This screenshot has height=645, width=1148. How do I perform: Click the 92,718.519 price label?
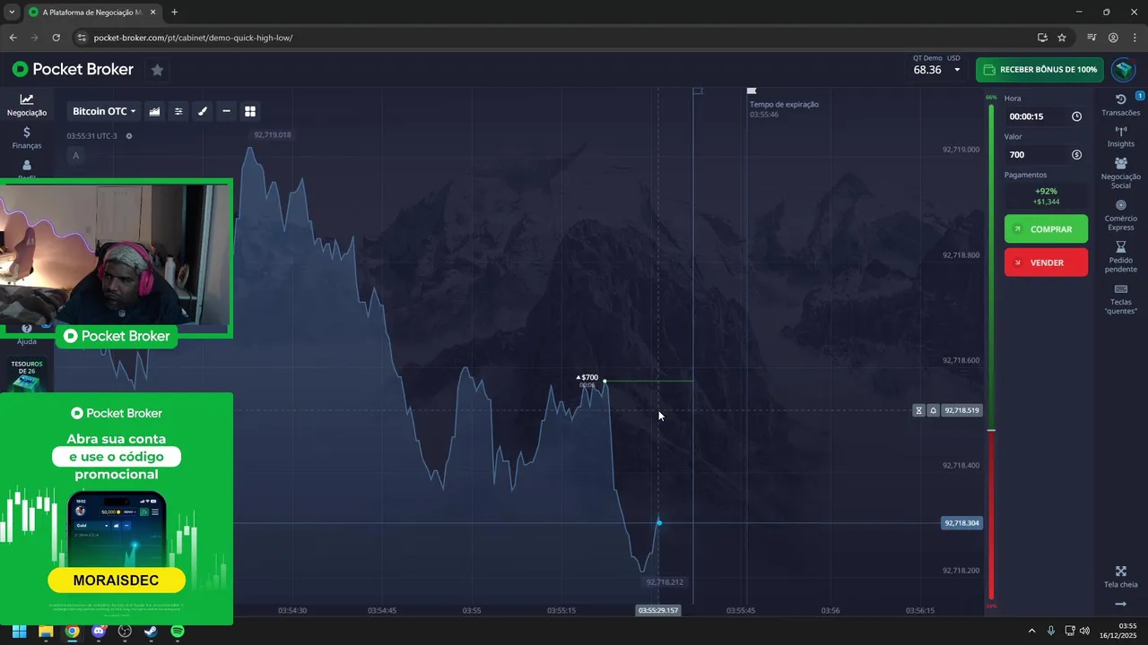point(961,410)
